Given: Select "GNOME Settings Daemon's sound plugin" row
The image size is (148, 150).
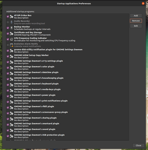Looking at the screenshot, I should 67,130.
